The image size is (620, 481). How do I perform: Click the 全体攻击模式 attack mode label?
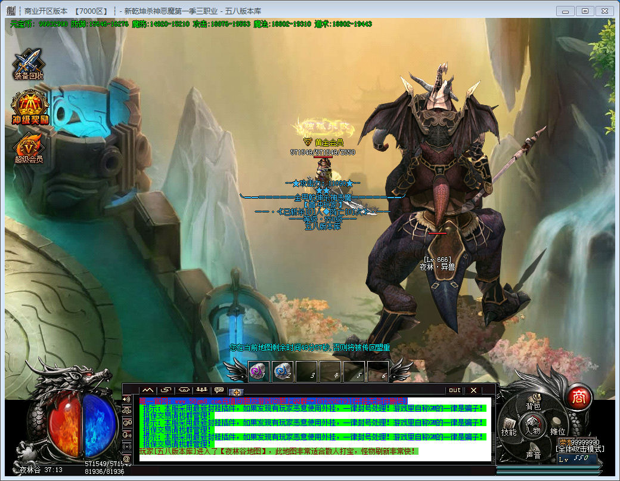[580, 449]
